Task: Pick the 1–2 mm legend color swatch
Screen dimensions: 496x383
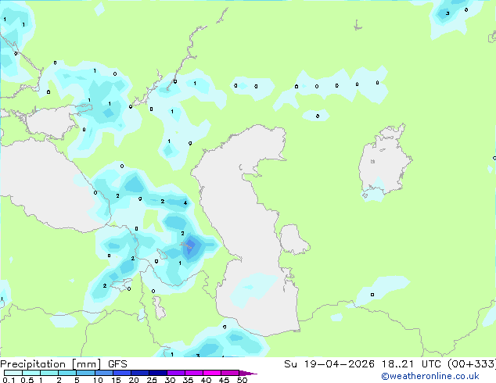Action: (x=49, y=373)
